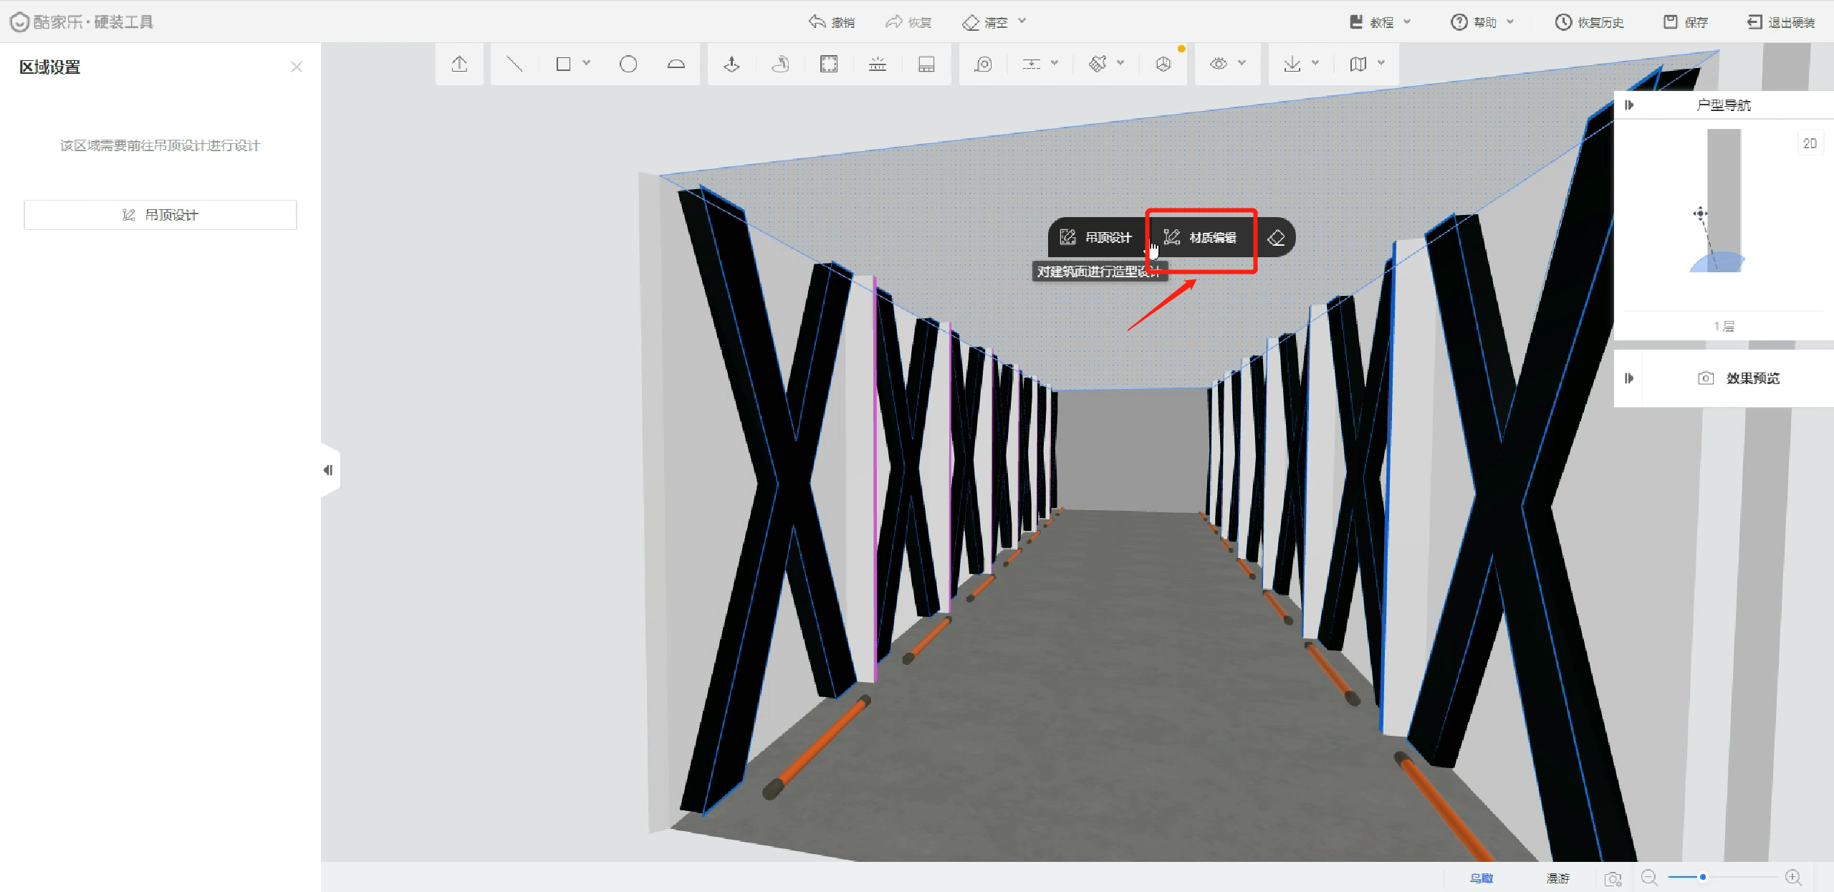
Task: Click the camera screenshot icon in bottom bar
Action: pyautogui.click(x=1613, y=878)
